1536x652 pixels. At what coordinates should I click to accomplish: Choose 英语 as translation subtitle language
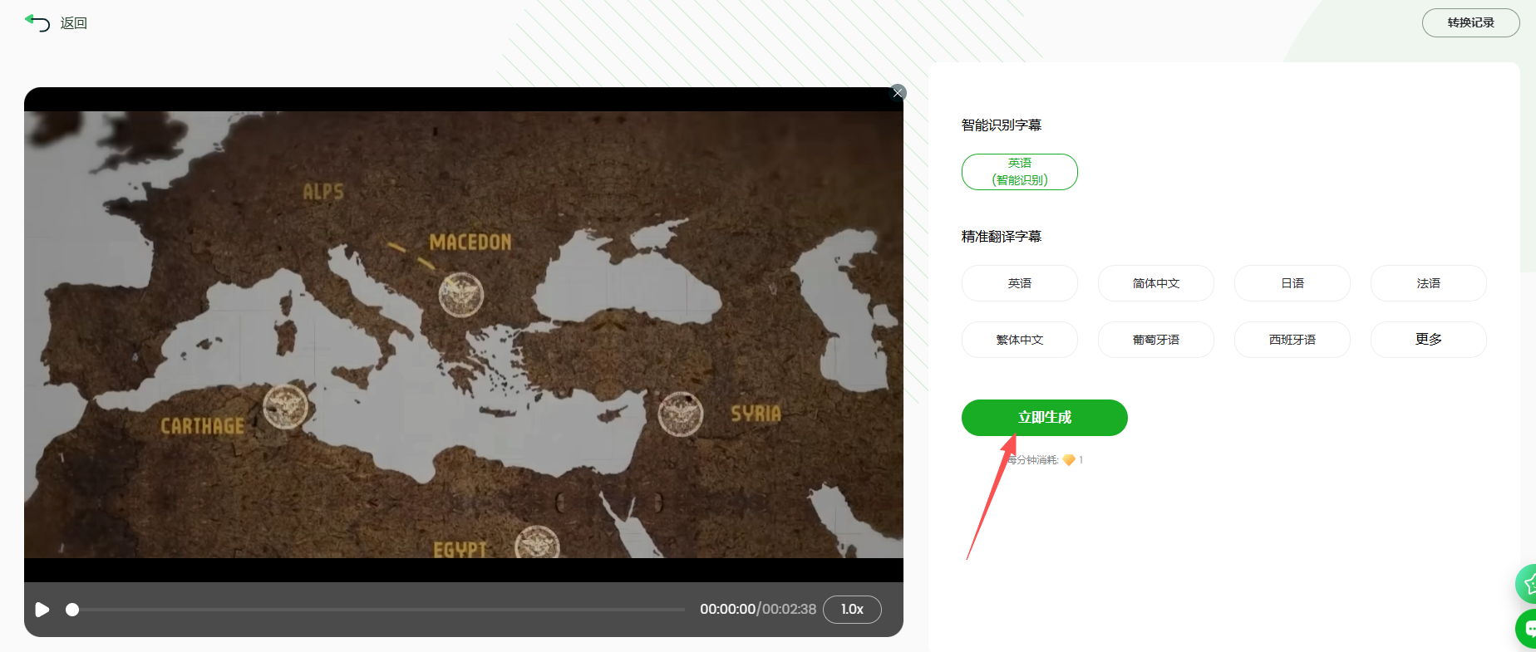[x=1020, y=283]
